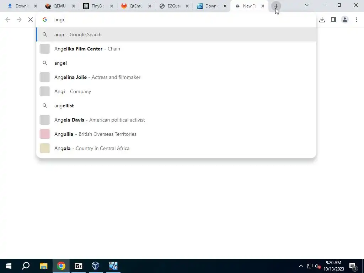Click the Google G icon in address bar
This screenshot has height=273, width=364.
tap(45, 20)
